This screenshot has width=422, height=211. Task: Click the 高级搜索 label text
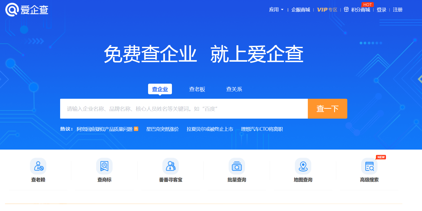point(369,180)
